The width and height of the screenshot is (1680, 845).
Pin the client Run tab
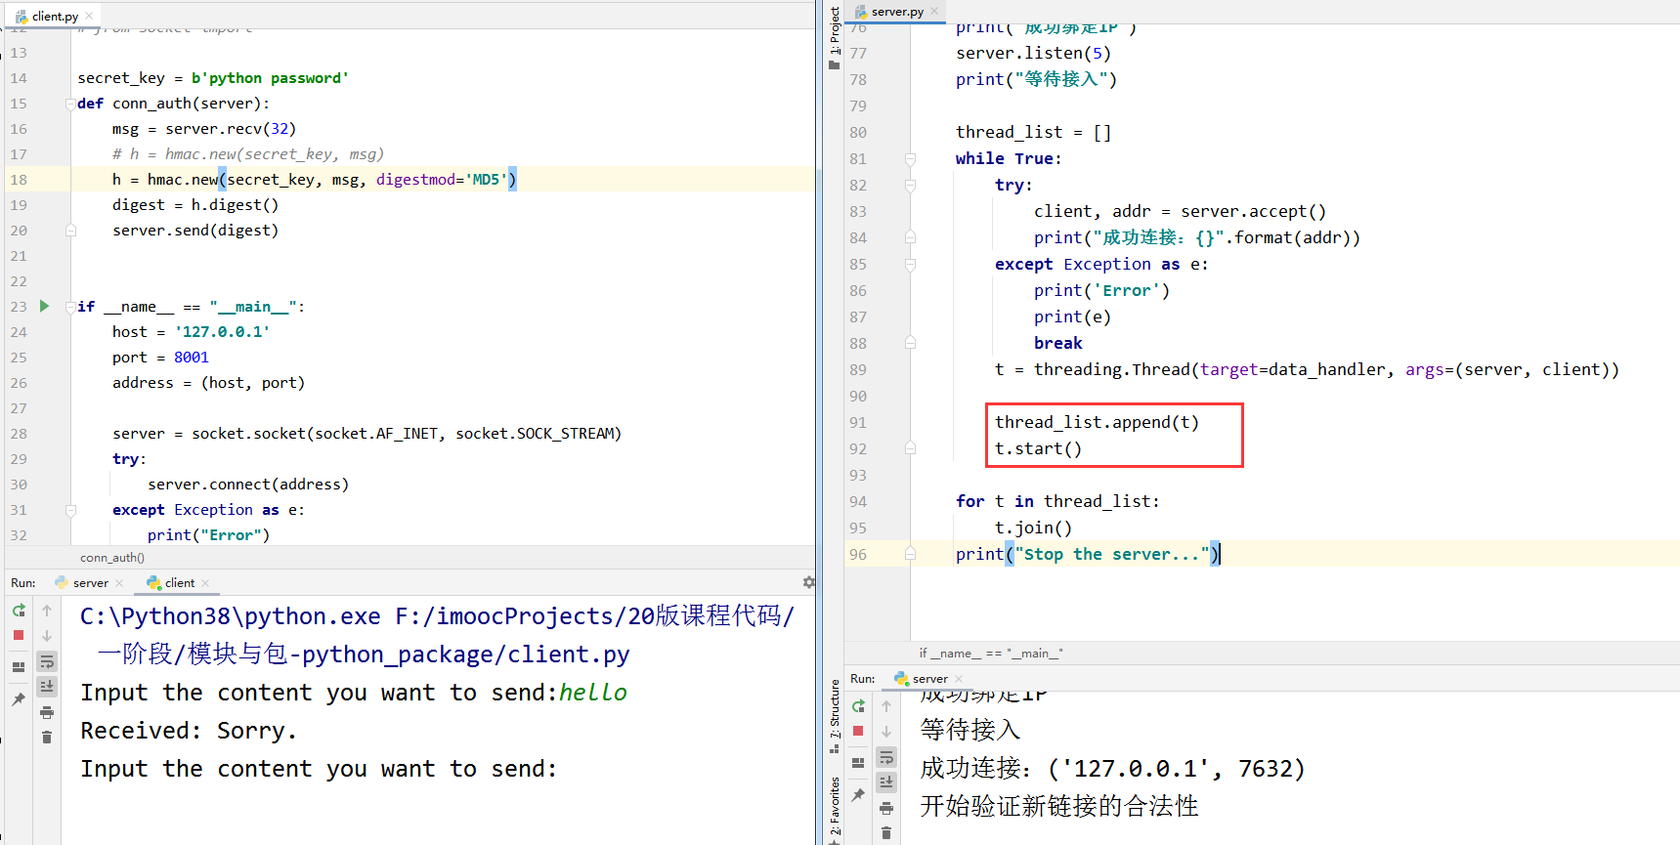[x=19, y=699]
